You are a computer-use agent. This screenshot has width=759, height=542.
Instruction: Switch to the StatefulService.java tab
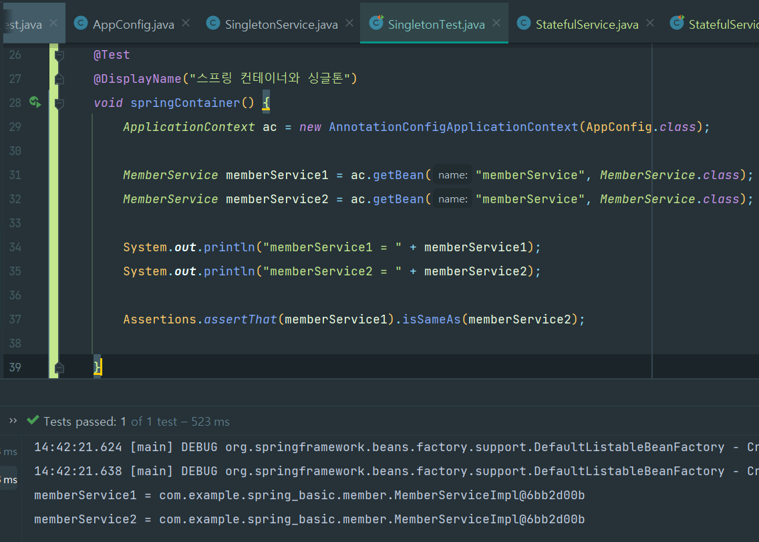pos(587,24)
